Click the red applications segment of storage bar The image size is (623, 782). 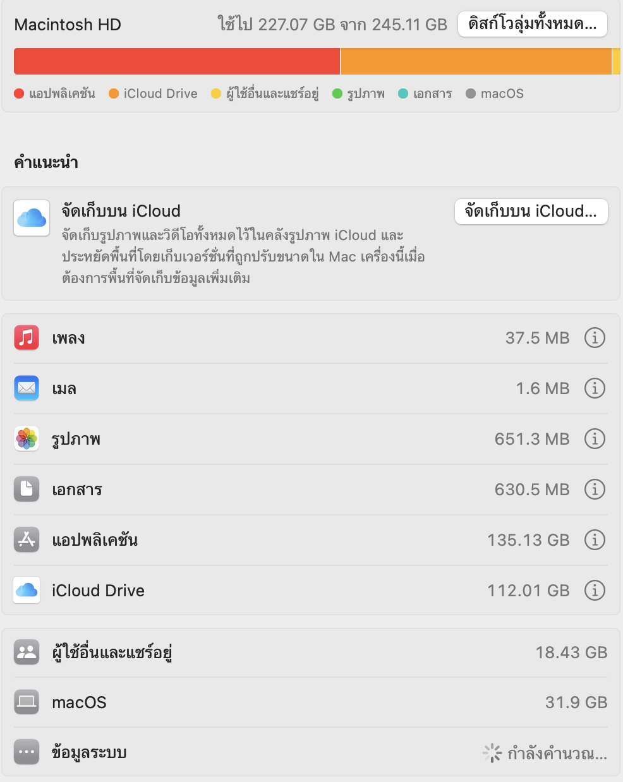(x=177, y=61)
